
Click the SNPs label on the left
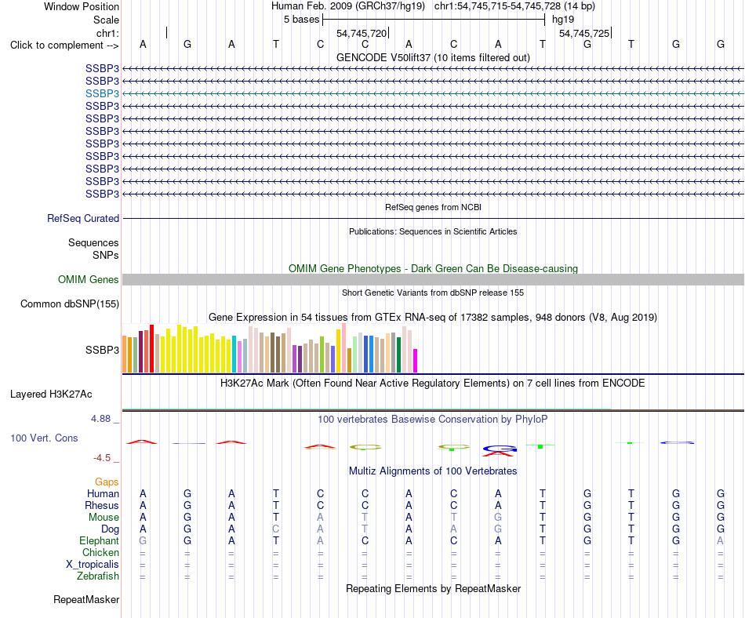(106, 255)
